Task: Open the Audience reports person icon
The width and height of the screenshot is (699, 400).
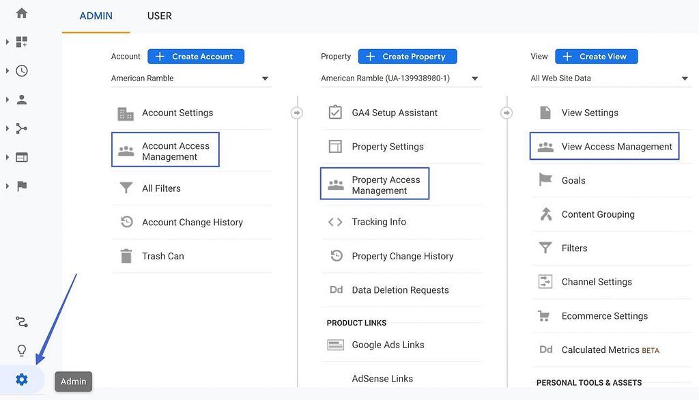Action: point(21,99)
